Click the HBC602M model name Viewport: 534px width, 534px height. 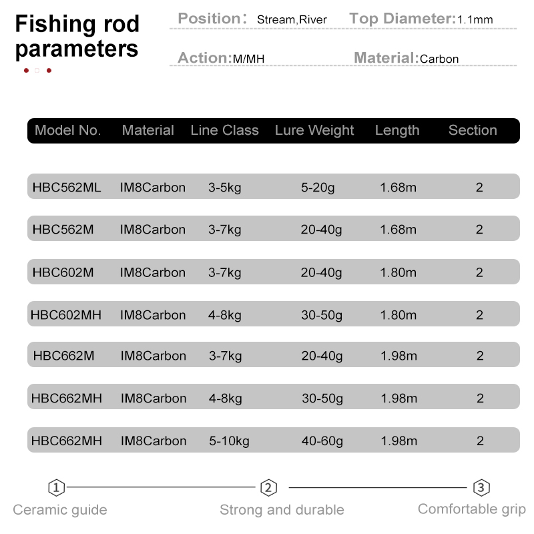(63, 272)
